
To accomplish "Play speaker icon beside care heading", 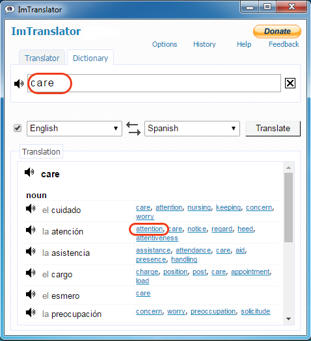I will 29,172.
